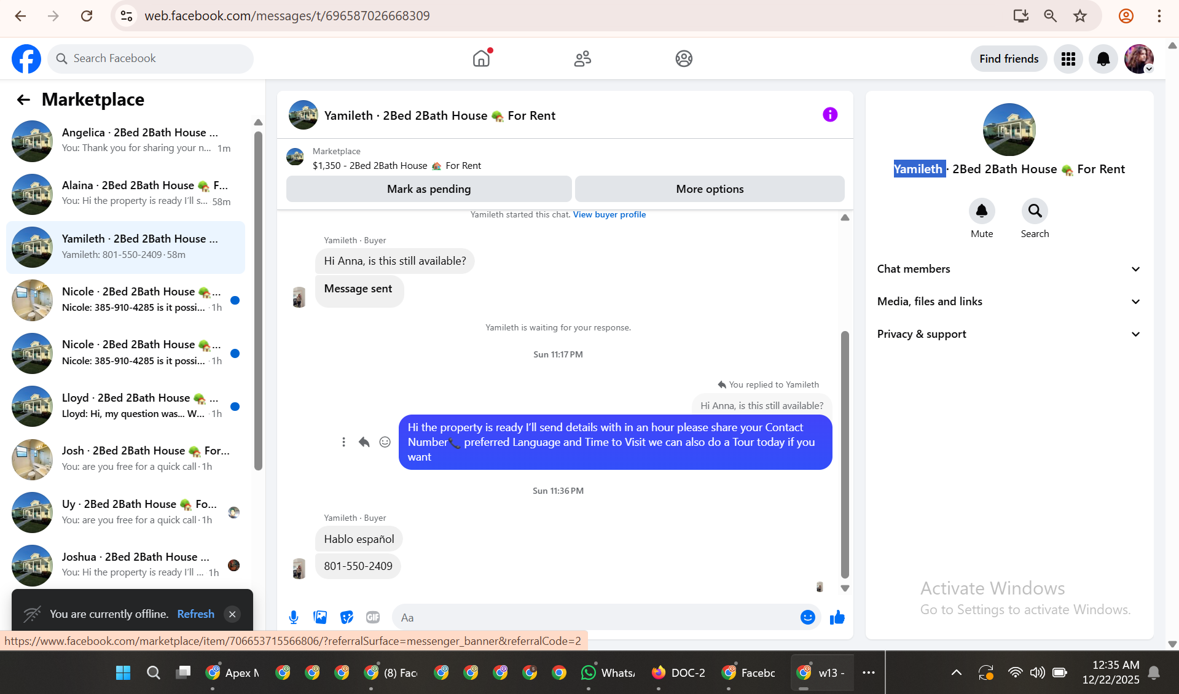Click the profile circle icon in top navigation
Screen dimensions: 1179x694
(684, 58)
